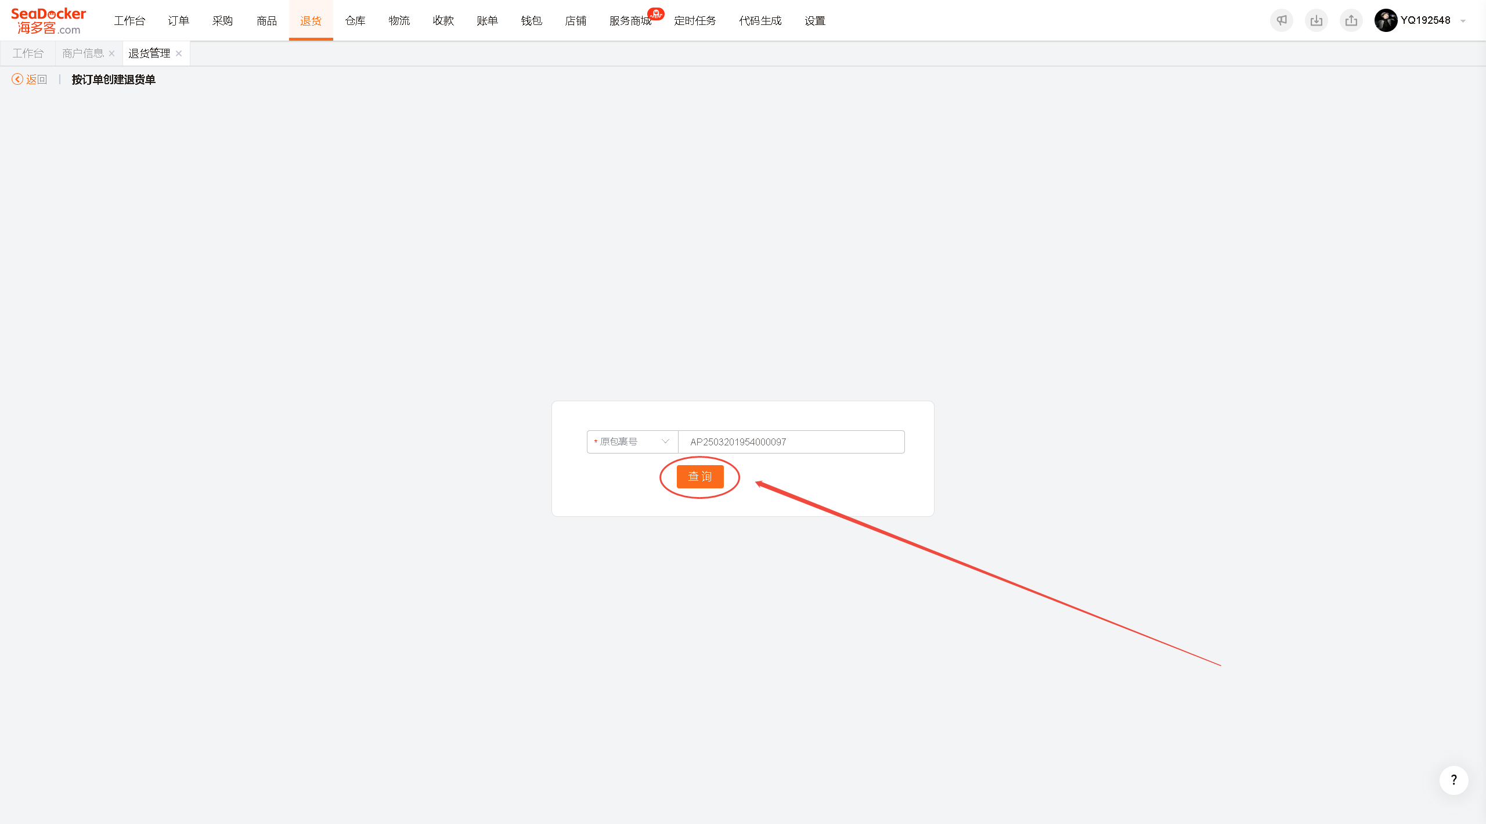Image resolution: width=1486 pixels, height=824 pixels.
Task: Open the 账单 menu
Action: click(488, 21)
